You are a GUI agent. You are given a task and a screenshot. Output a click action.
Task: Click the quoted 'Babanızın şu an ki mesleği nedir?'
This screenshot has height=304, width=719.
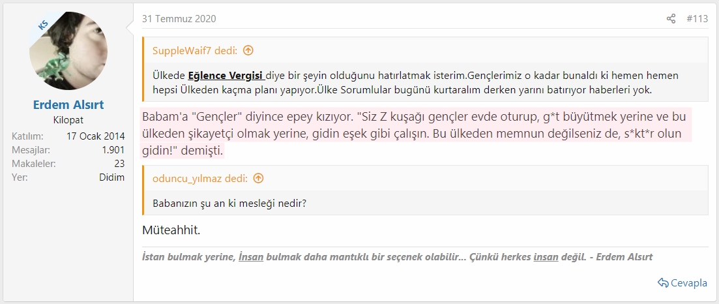(229, 203)
